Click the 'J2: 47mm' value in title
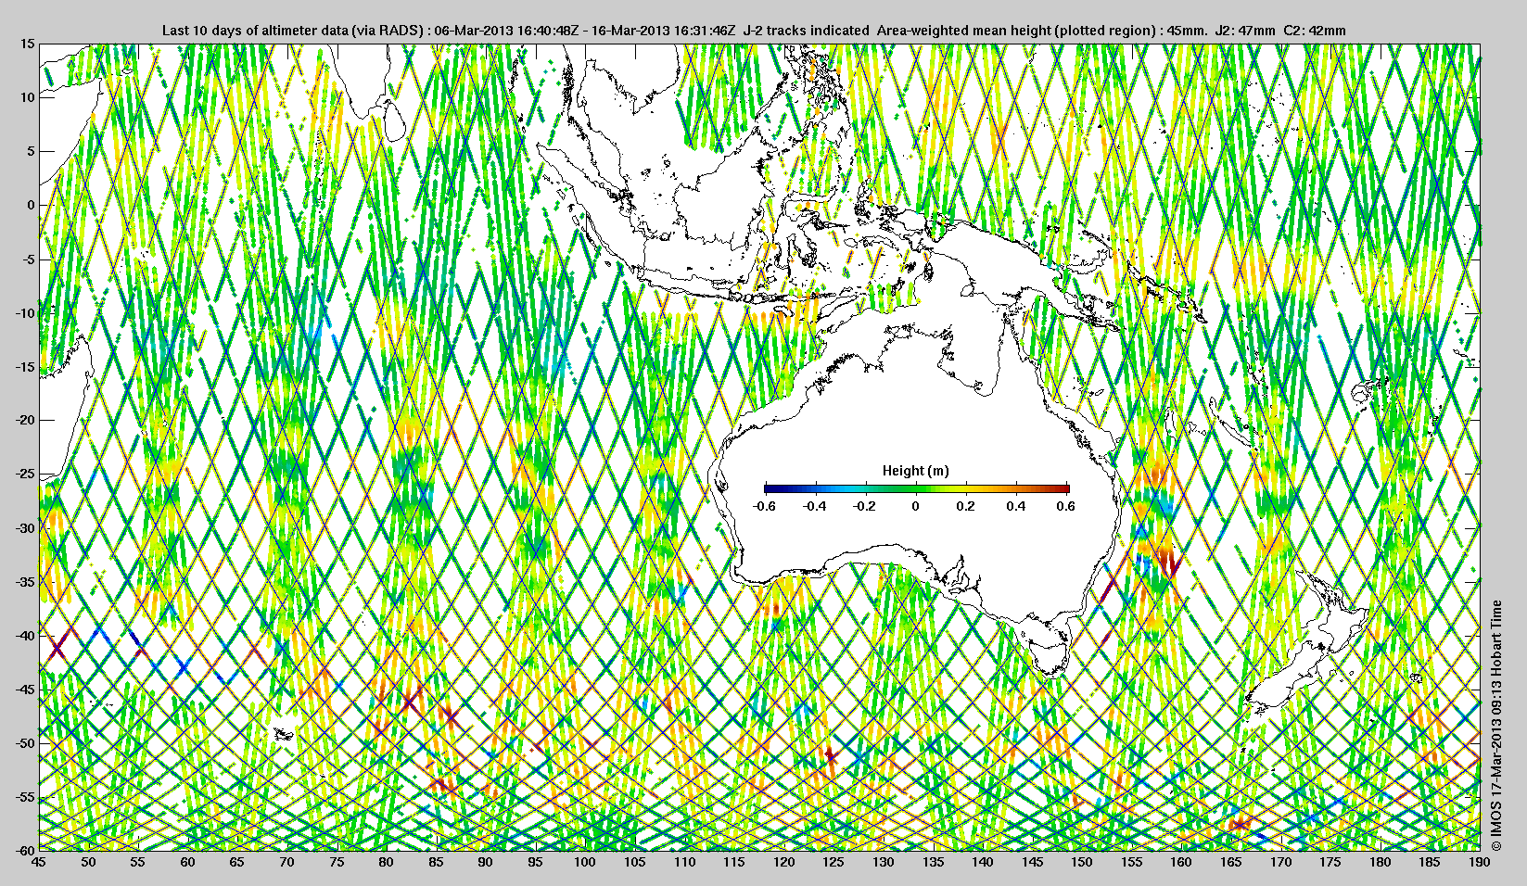This screenshot has width=1527, height=886. (1247, 31)
